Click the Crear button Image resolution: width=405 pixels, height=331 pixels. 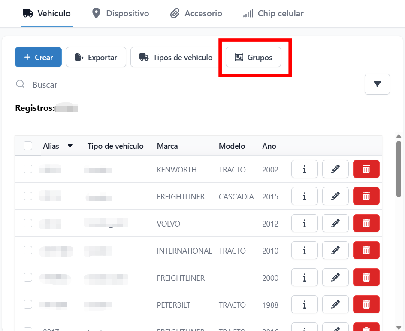38,57
